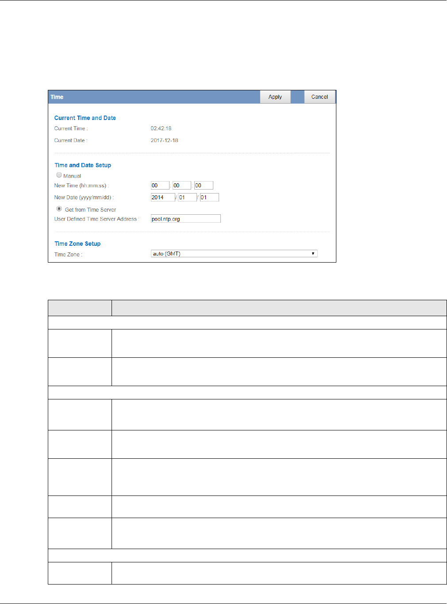Click the Apply button

(275, 97)
